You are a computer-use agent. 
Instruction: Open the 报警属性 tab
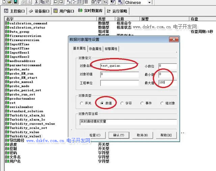[x=111, y=49]
